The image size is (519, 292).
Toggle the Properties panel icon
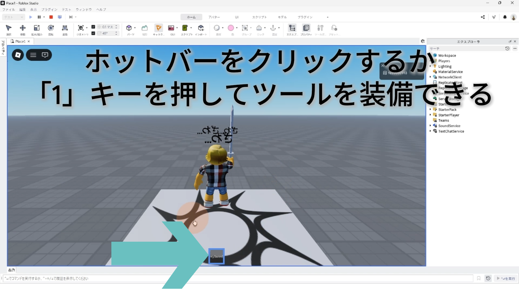[306, 28]
